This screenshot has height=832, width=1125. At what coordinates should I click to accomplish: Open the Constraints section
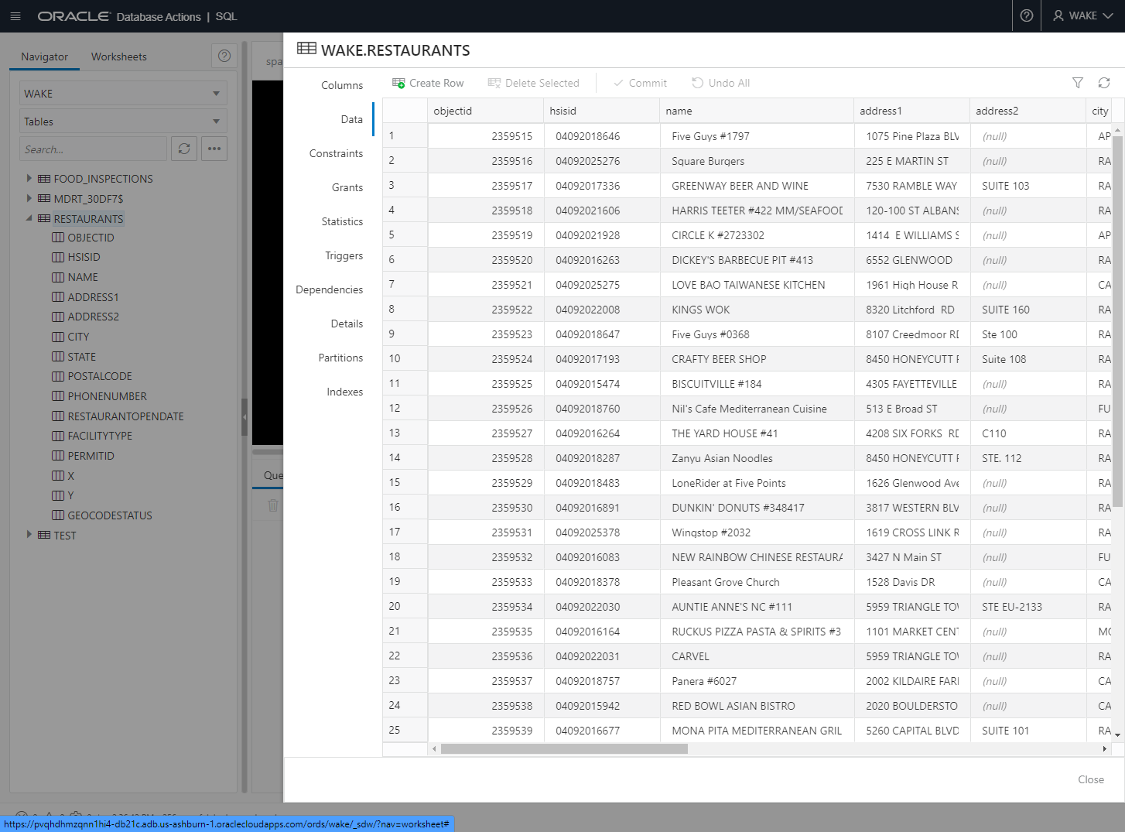coord(336,153)
